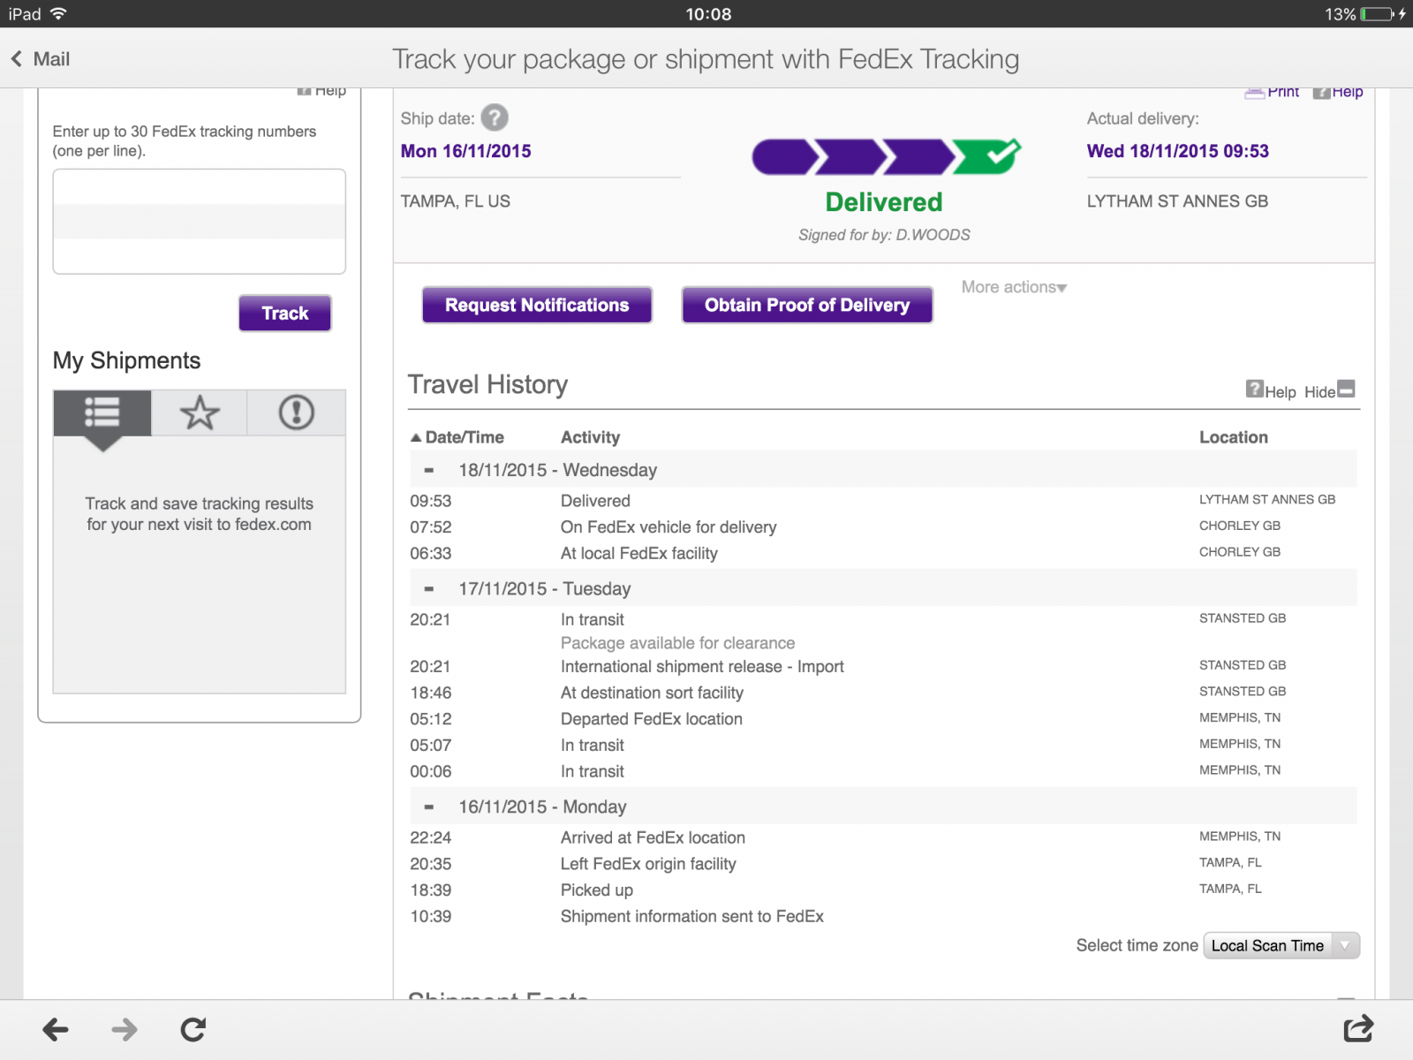Click the Track button
This screenshot has height=1060, width=1413.
pos(285,314)
